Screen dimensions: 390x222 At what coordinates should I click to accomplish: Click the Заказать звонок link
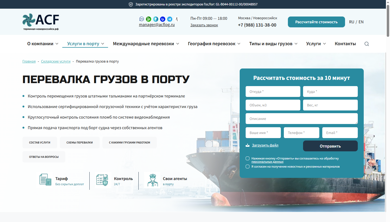coord(204,25)
